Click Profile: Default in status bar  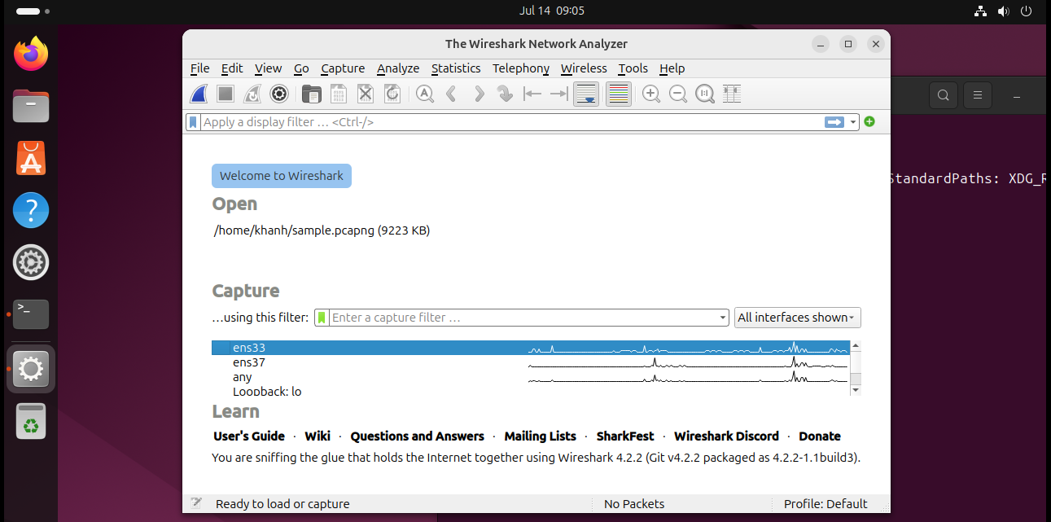825,504
